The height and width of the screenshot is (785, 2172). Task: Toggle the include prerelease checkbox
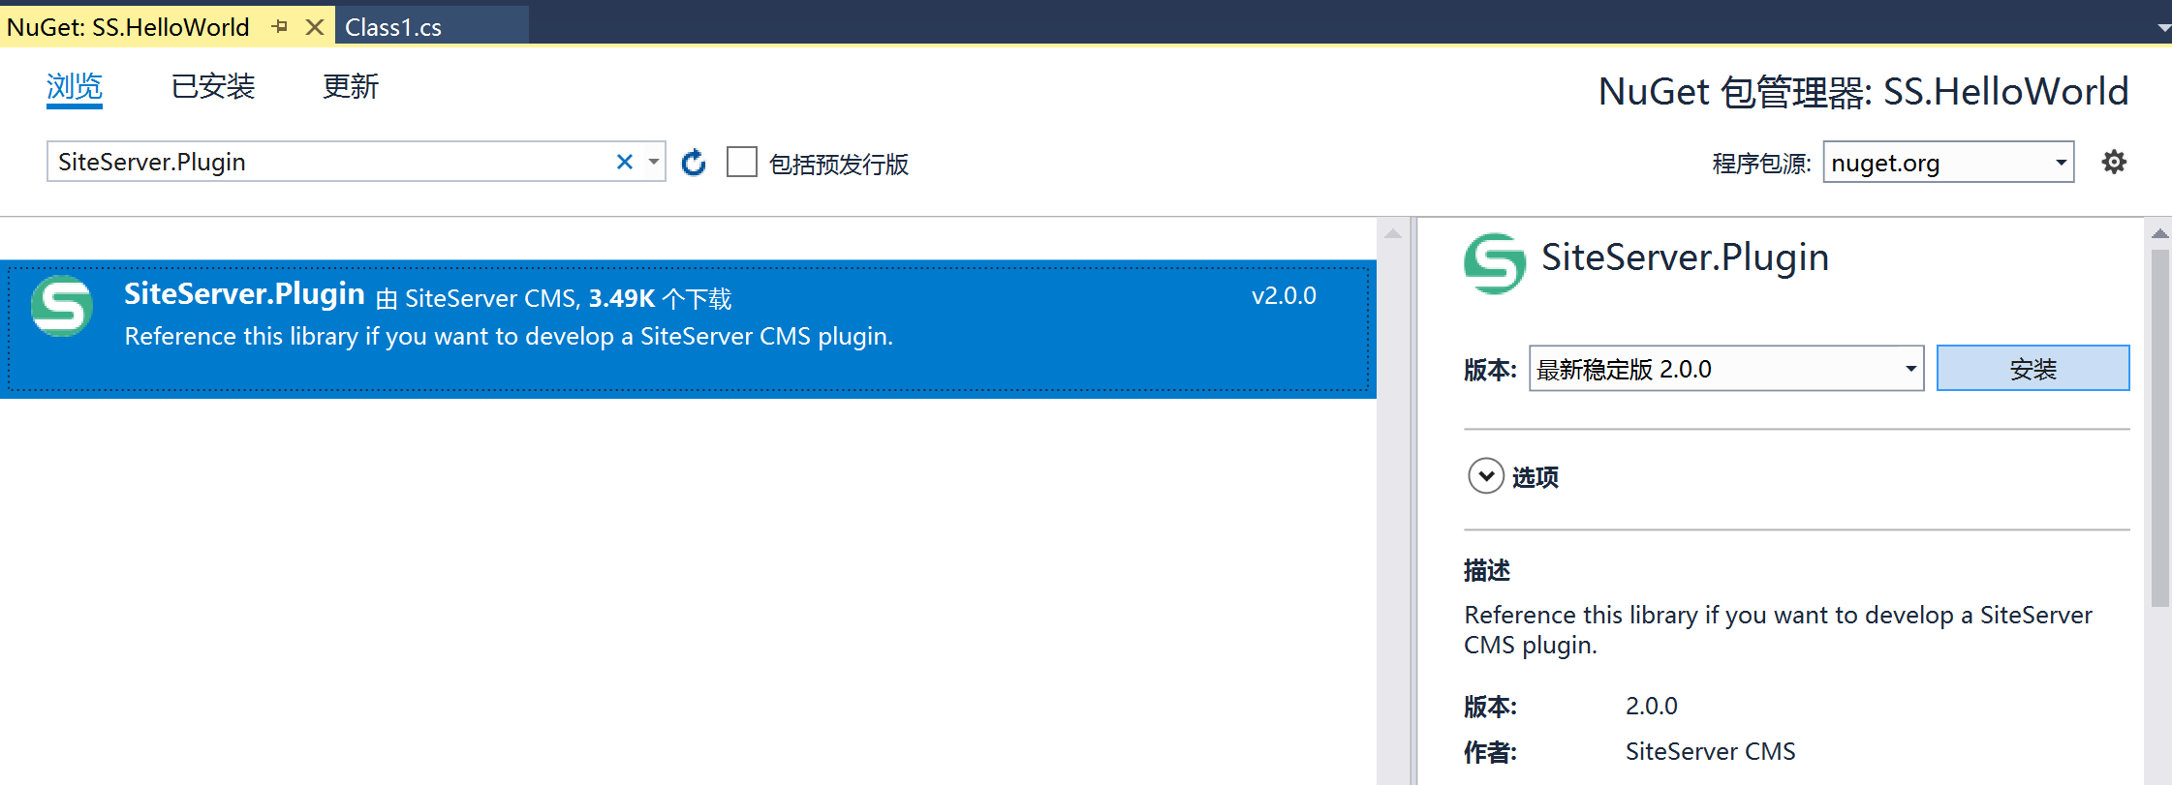(x=742, y=162)
